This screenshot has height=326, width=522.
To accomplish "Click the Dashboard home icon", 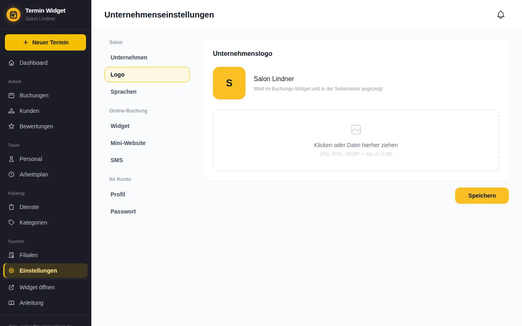I will click(11, 63).
